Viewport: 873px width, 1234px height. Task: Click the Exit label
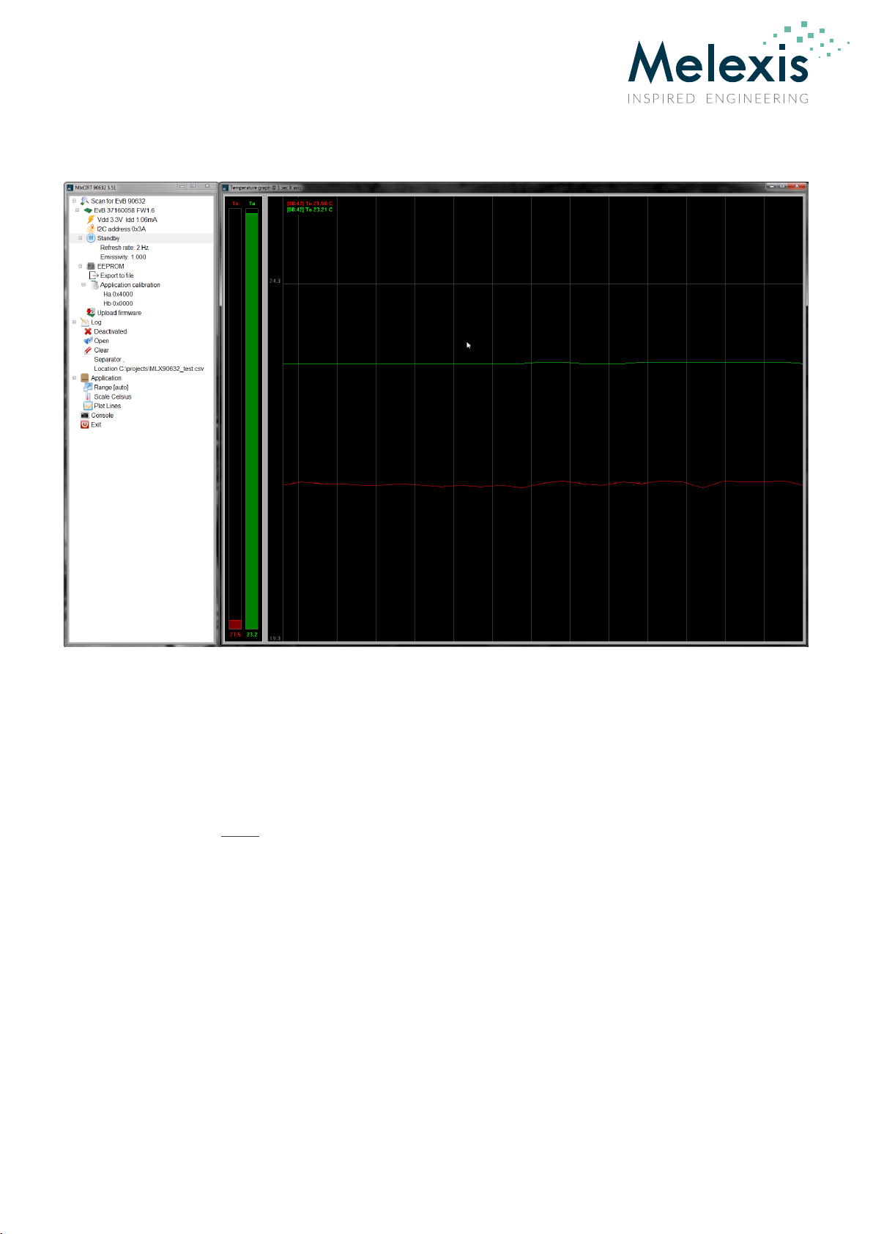pos(96,424)
